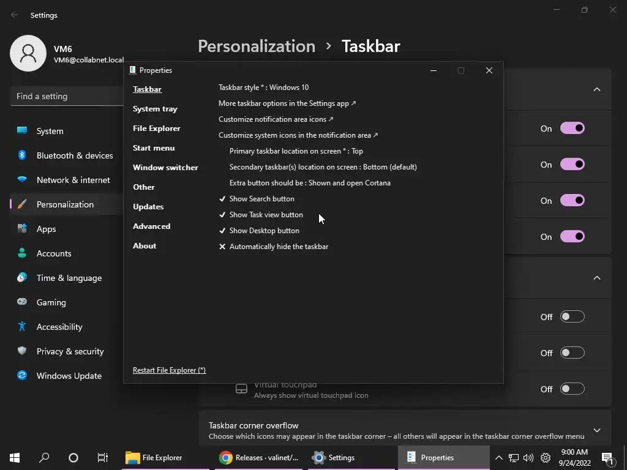
Task: Change Taskbar style Windows 10 option
Action: click(x=263, y=87)
